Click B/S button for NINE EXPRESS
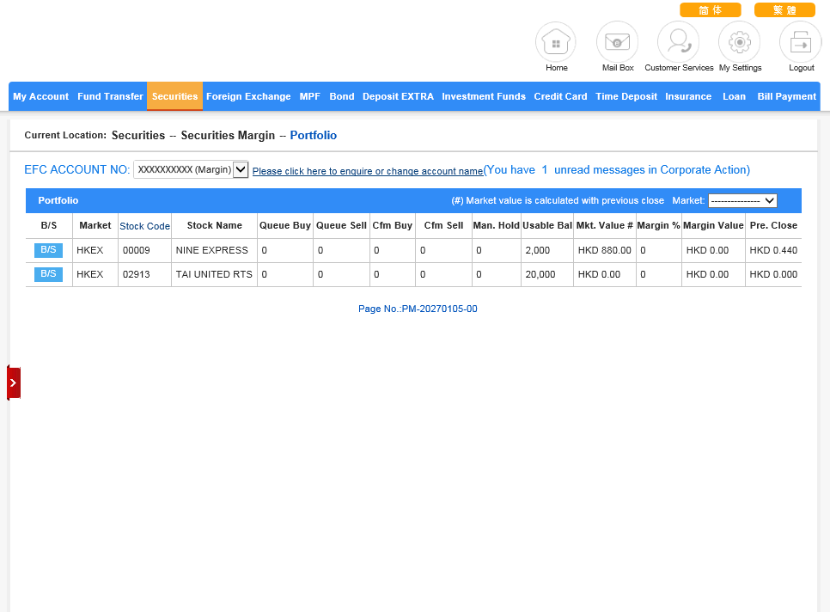The width and height of the screenshot is (830, 612). coord(48,250)
